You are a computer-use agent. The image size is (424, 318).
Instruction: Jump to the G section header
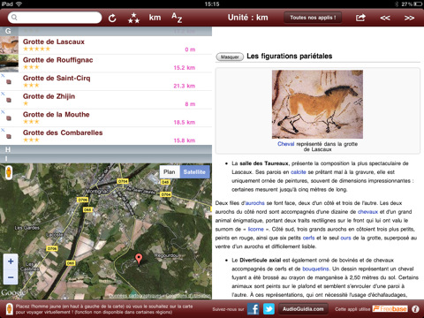(x=106, y=31)
